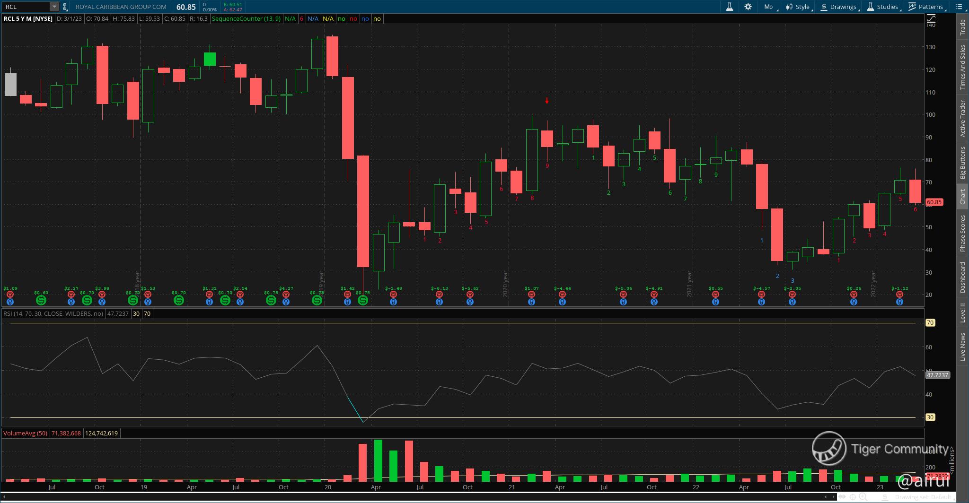The height and width of the screenshot is (503, 969).
Task: Click the red earnings icon under $1.07
Action: click(531, 295)
